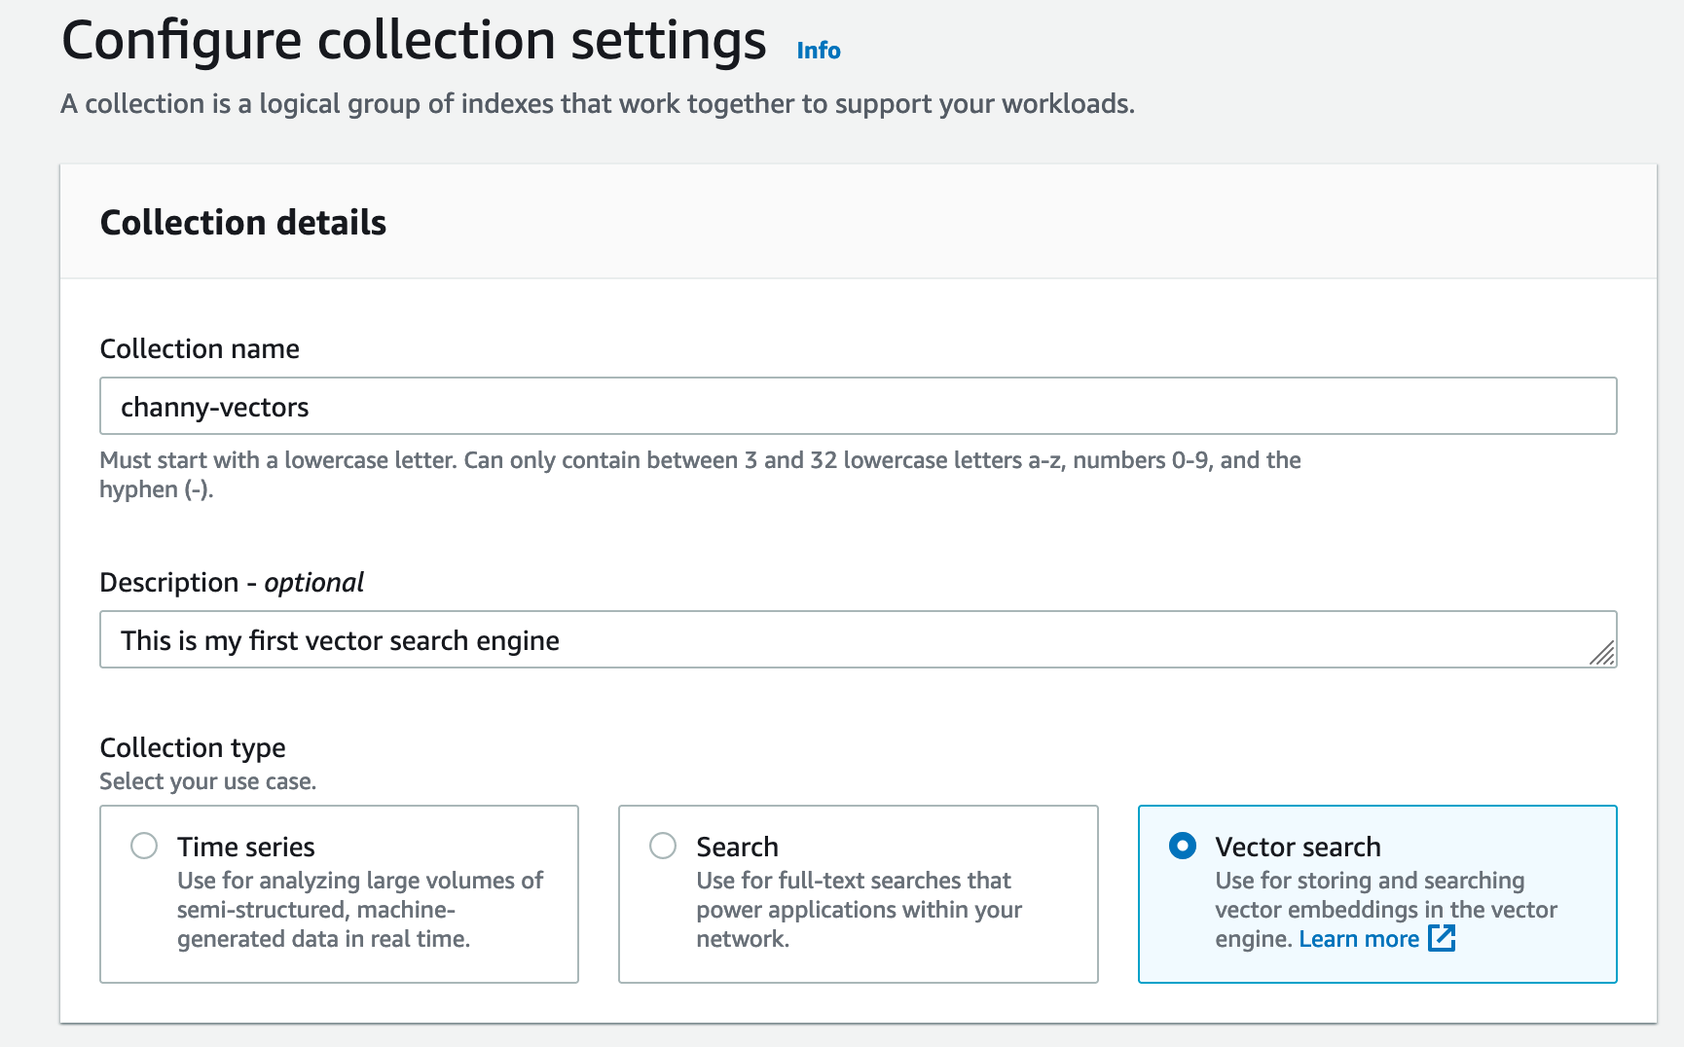Click the Configure collection settings page title

point(414,41)
